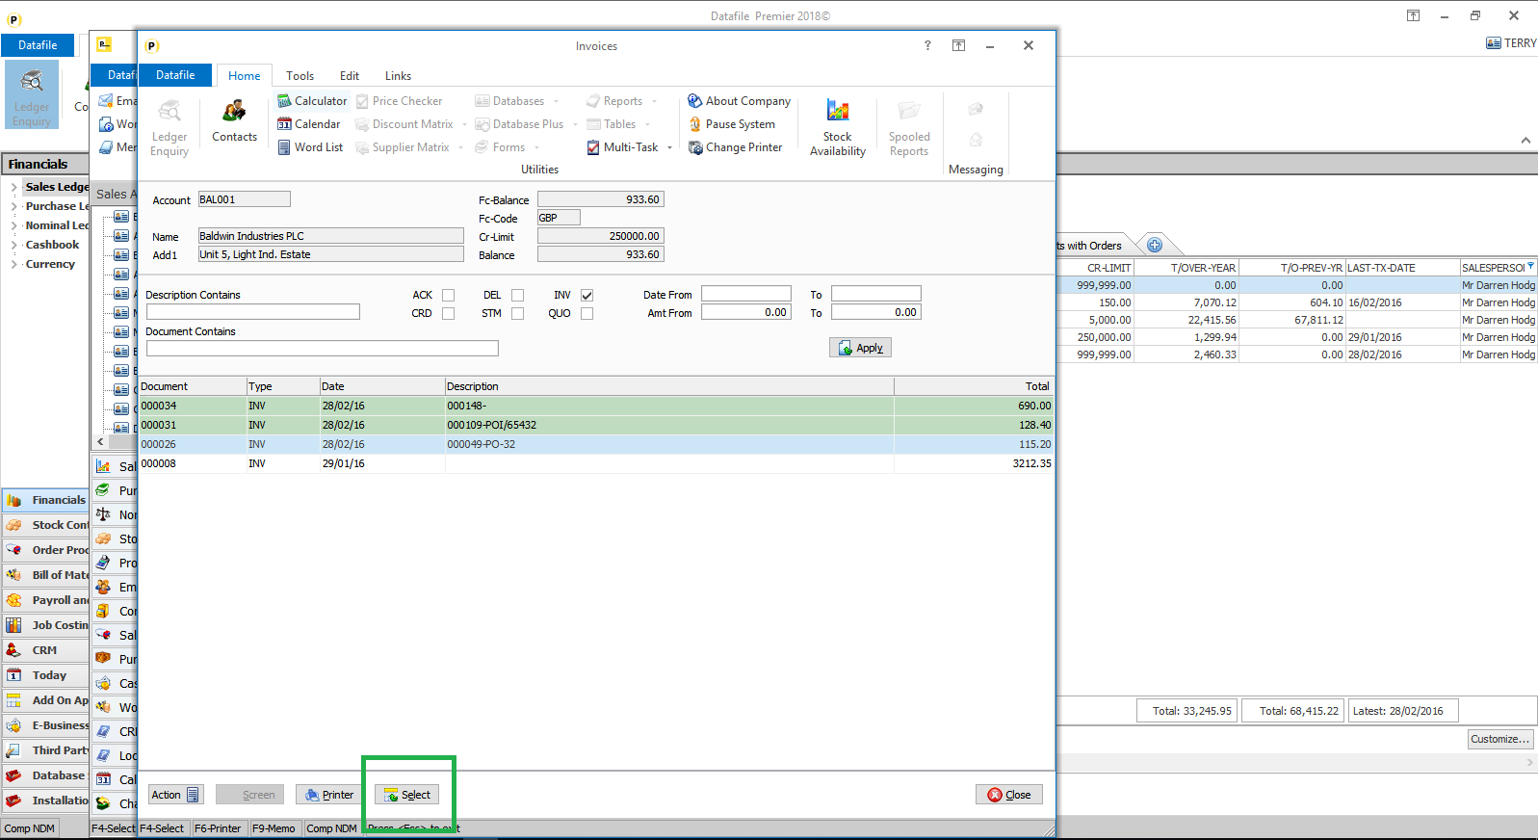
Task: Switch to the Tools ribbon tab
Action: click(x=300, y=76)
